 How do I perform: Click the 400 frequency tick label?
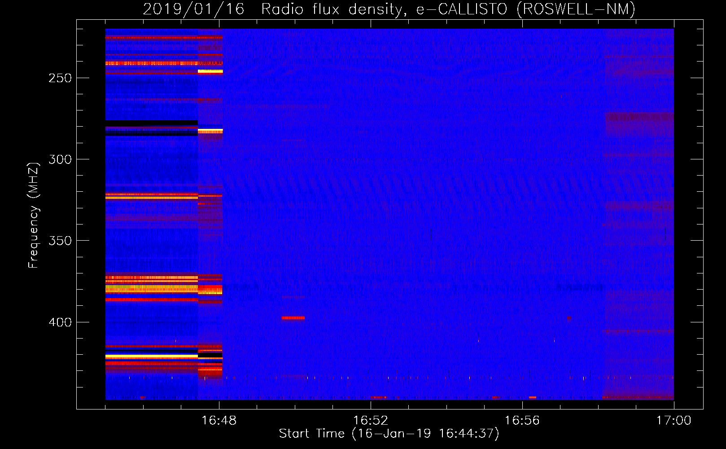60,322
